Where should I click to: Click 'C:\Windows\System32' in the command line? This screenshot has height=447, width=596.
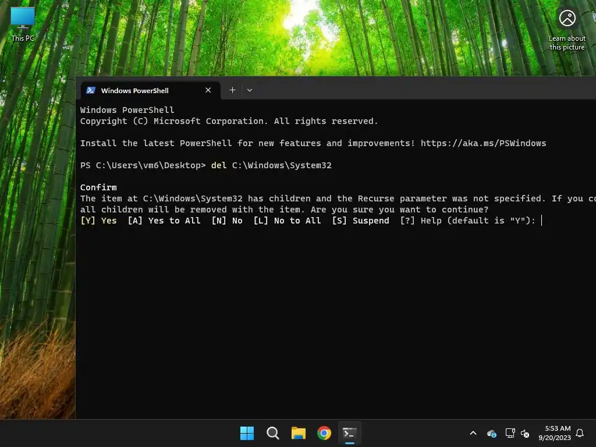[x=282, y=165]
